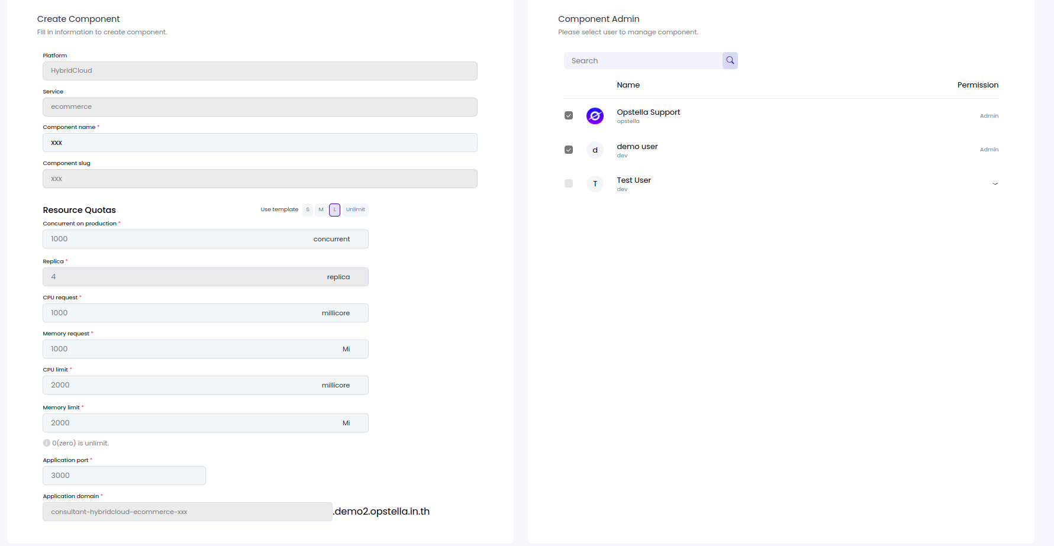Focus the user Search field
Image resolution: width=1054 pixels, height=546 pixels.
(x=643, y=60)
